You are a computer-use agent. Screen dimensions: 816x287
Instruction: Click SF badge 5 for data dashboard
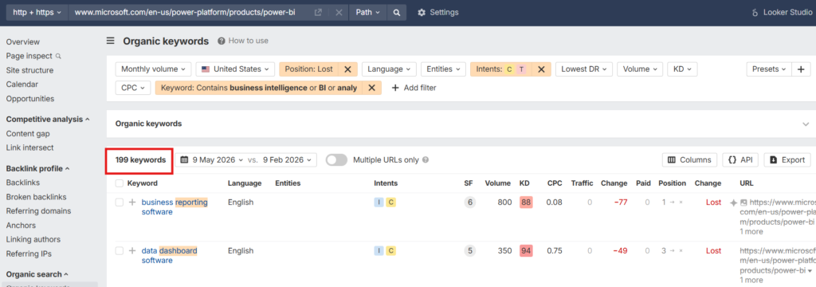(x=470, y=251)
